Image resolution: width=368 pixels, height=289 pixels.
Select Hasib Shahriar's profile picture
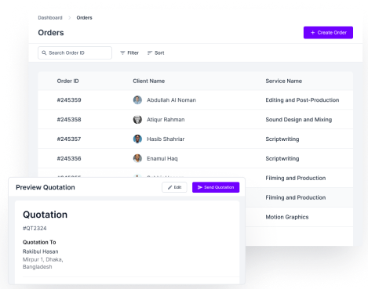tap(137, 139)
